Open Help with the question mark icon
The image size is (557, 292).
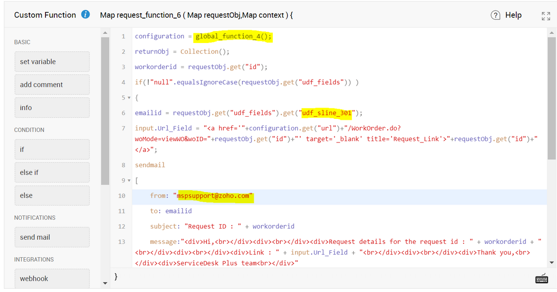pos(496,15)
